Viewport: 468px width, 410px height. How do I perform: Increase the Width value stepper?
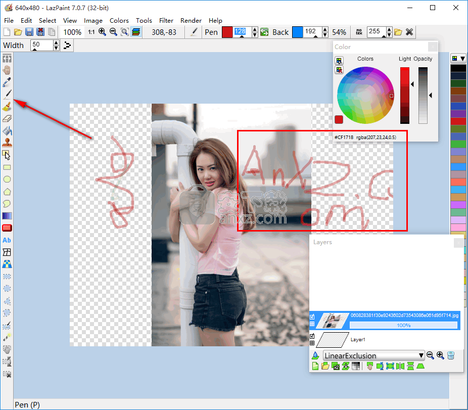56,42
